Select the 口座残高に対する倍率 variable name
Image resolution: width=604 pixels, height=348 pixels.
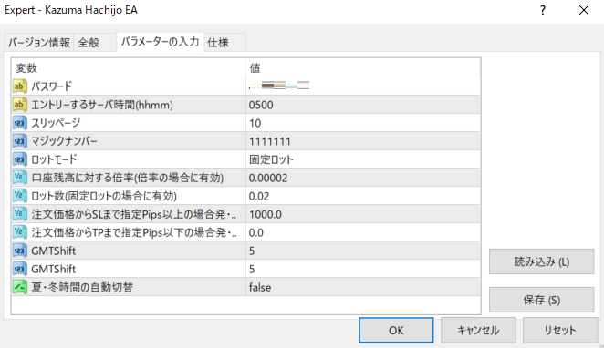[x=127, y=178]
